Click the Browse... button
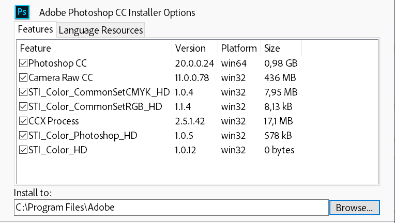This screenshot has height=223, width=395. [354, 208]
